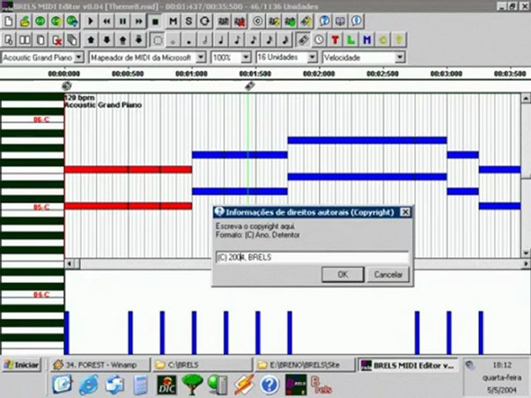This screenshot has height=398, width=531.
Task: Switch to the 34. FOREST - Winamp taskbar item
Action: tap(100, 365)
